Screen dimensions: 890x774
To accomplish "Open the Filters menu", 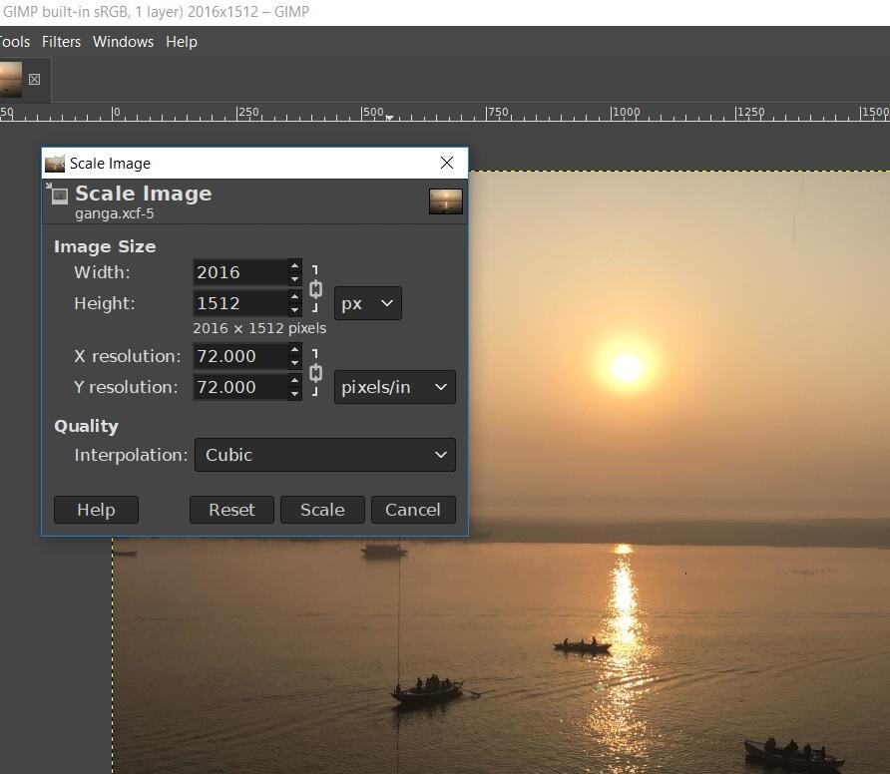I will click(61, 42).
